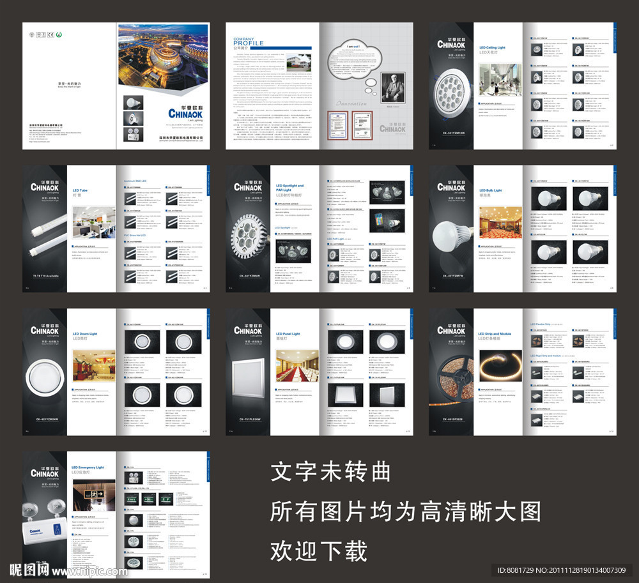Click the "I am out!" thought bubble

[354, 60]
